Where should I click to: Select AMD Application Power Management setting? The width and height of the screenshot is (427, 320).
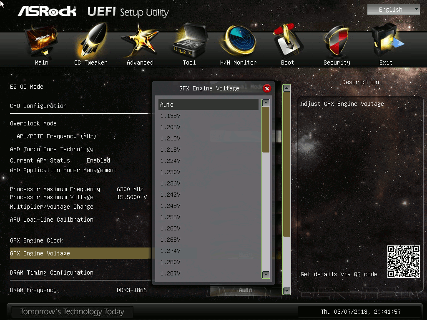tap(63, 170)
